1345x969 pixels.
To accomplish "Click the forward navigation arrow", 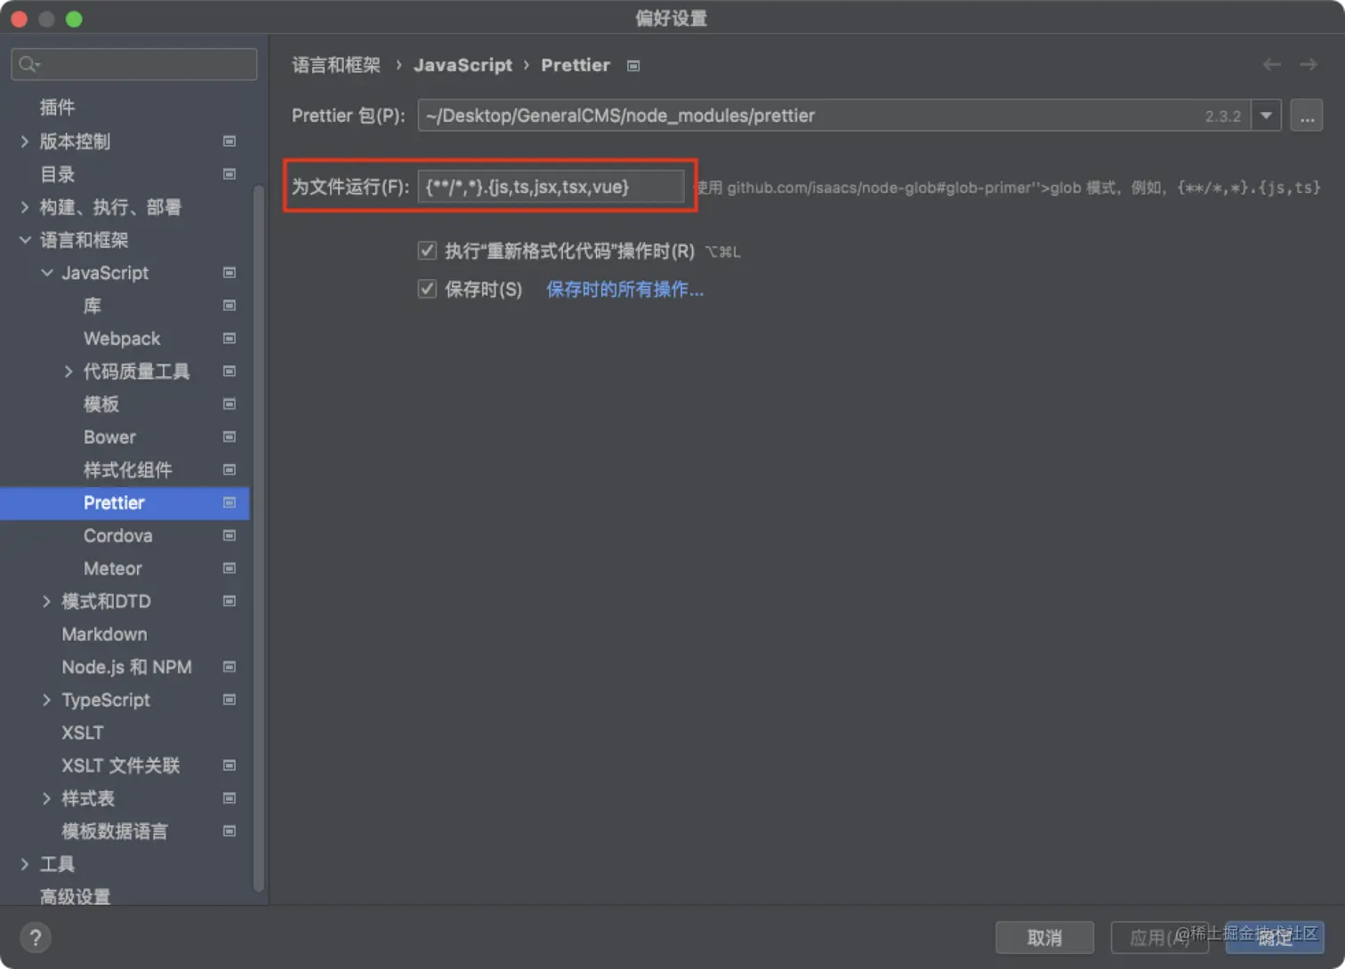I will [x=1307, y=64].
